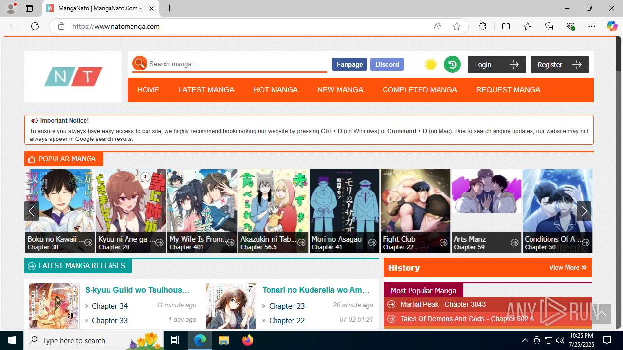Click the Fanpage button

point(349,64)
